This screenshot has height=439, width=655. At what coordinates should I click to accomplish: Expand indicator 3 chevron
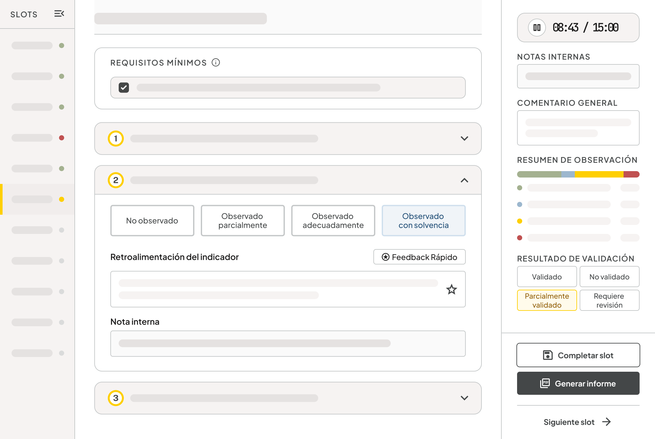(x=464, y=398)
